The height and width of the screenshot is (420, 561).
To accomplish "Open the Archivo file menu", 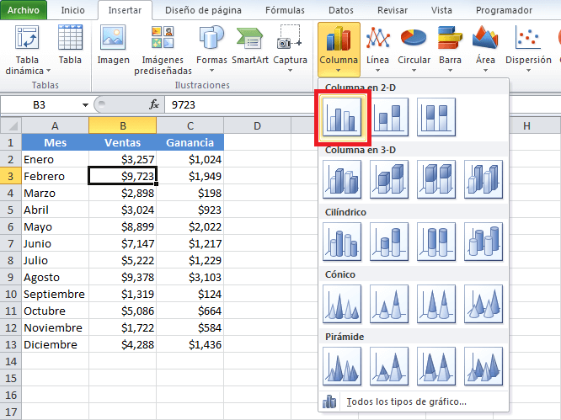I will pyautogui.click(x=24, y=10).
